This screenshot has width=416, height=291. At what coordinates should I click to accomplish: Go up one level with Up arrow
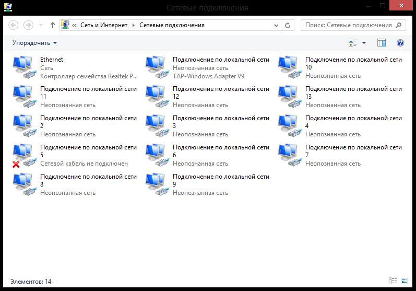[53, 25]
